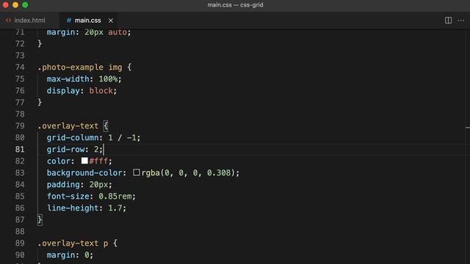
Task: Open the white #fff color swatch
Action: pyautogui.click(x=84, y=161)
